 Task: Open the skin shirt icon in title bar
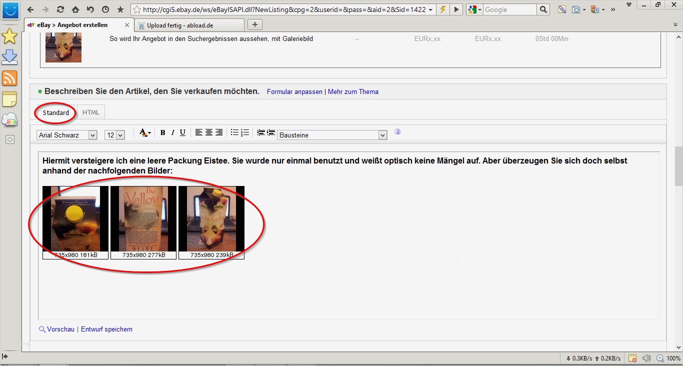pyautogui.click(x=629, y=4)
